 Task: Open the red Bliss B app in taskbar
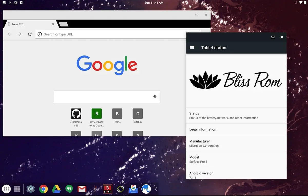coord(108,189)
